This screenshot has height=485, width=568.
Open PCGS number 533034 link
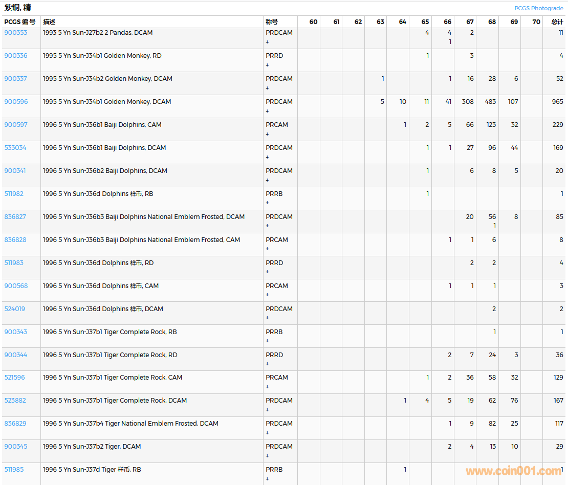coord(15,148)
